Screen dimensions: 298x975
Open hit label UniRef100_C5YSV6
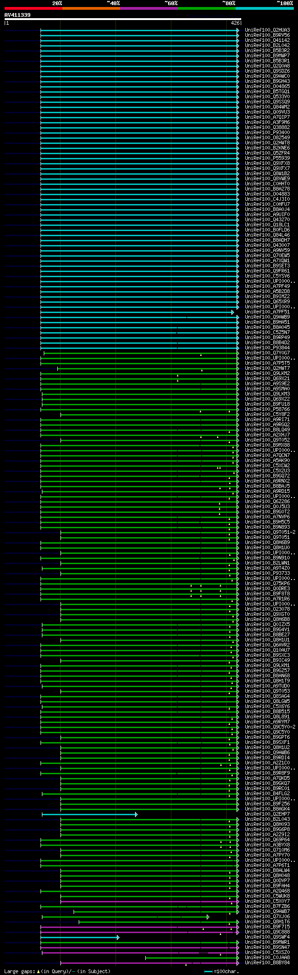(x=267, y=276)
